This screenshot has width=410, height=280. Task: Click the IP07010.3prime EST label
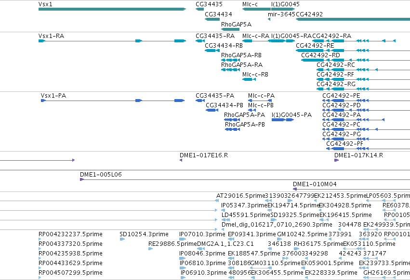(202, 234)
